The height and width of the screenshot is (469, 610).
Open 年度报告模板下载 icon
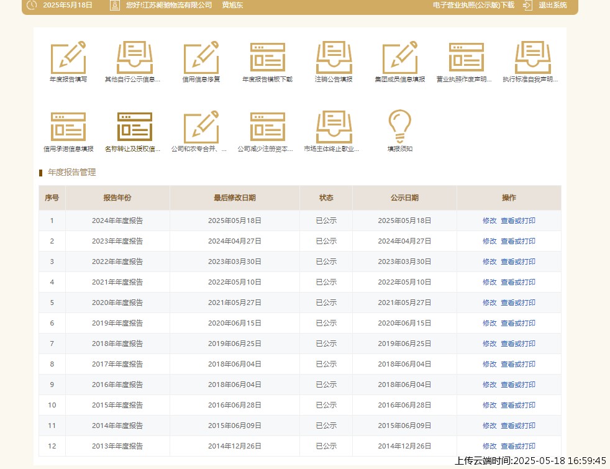point(268,57)
